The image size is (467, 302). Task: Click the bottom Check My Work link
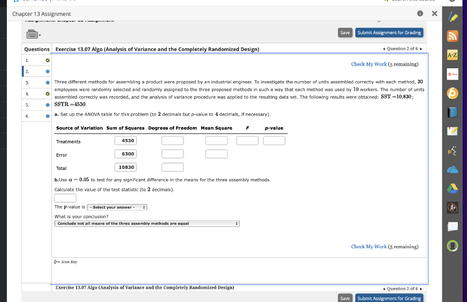pos(368,247)
